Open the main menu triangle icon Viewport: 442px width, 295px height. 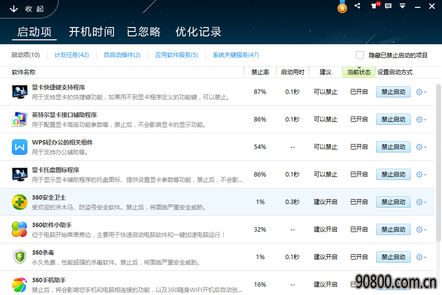click(x=403, y=6)
